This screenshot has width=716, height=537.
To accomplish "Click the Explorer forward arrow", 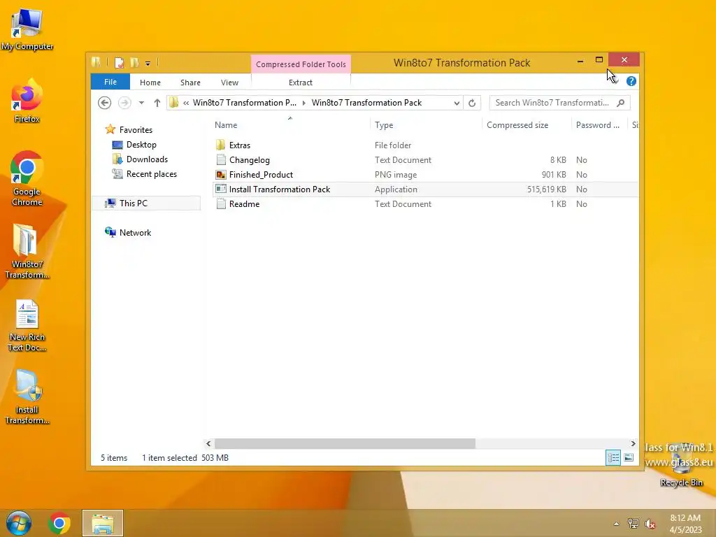I will pos(124,103).
